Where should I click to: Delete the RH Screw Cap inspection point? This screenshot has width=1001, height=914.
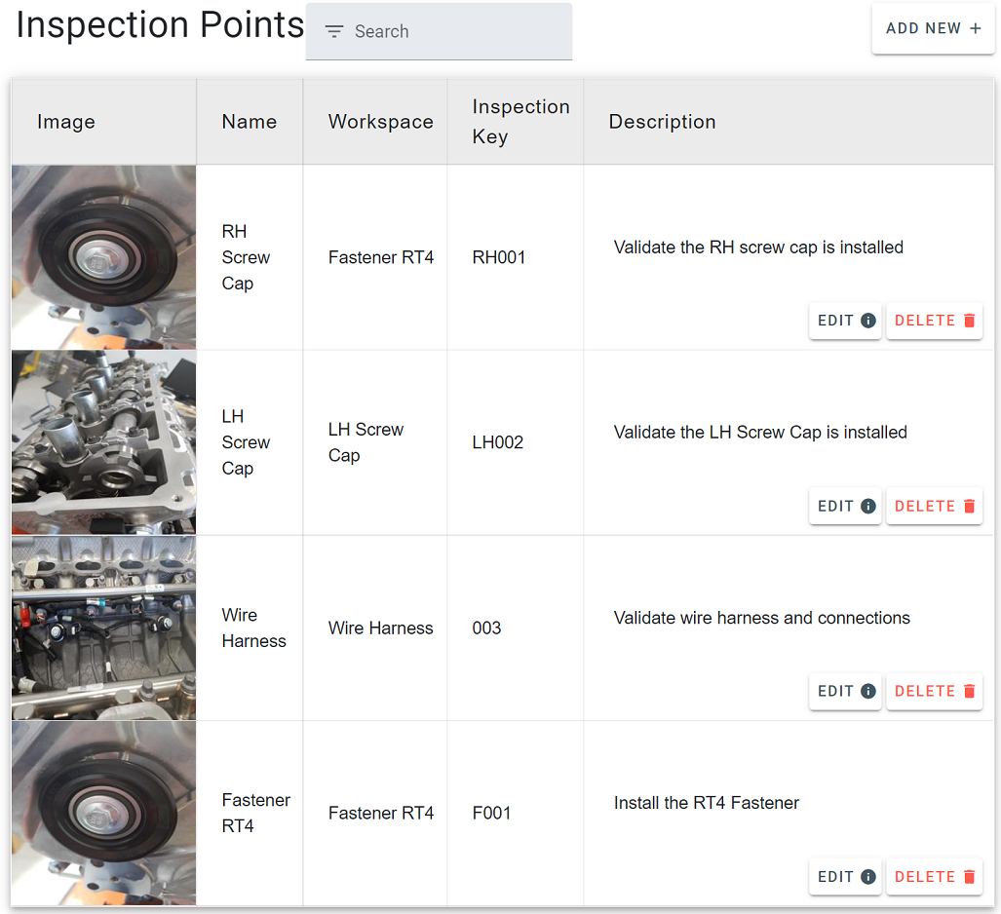934,321
